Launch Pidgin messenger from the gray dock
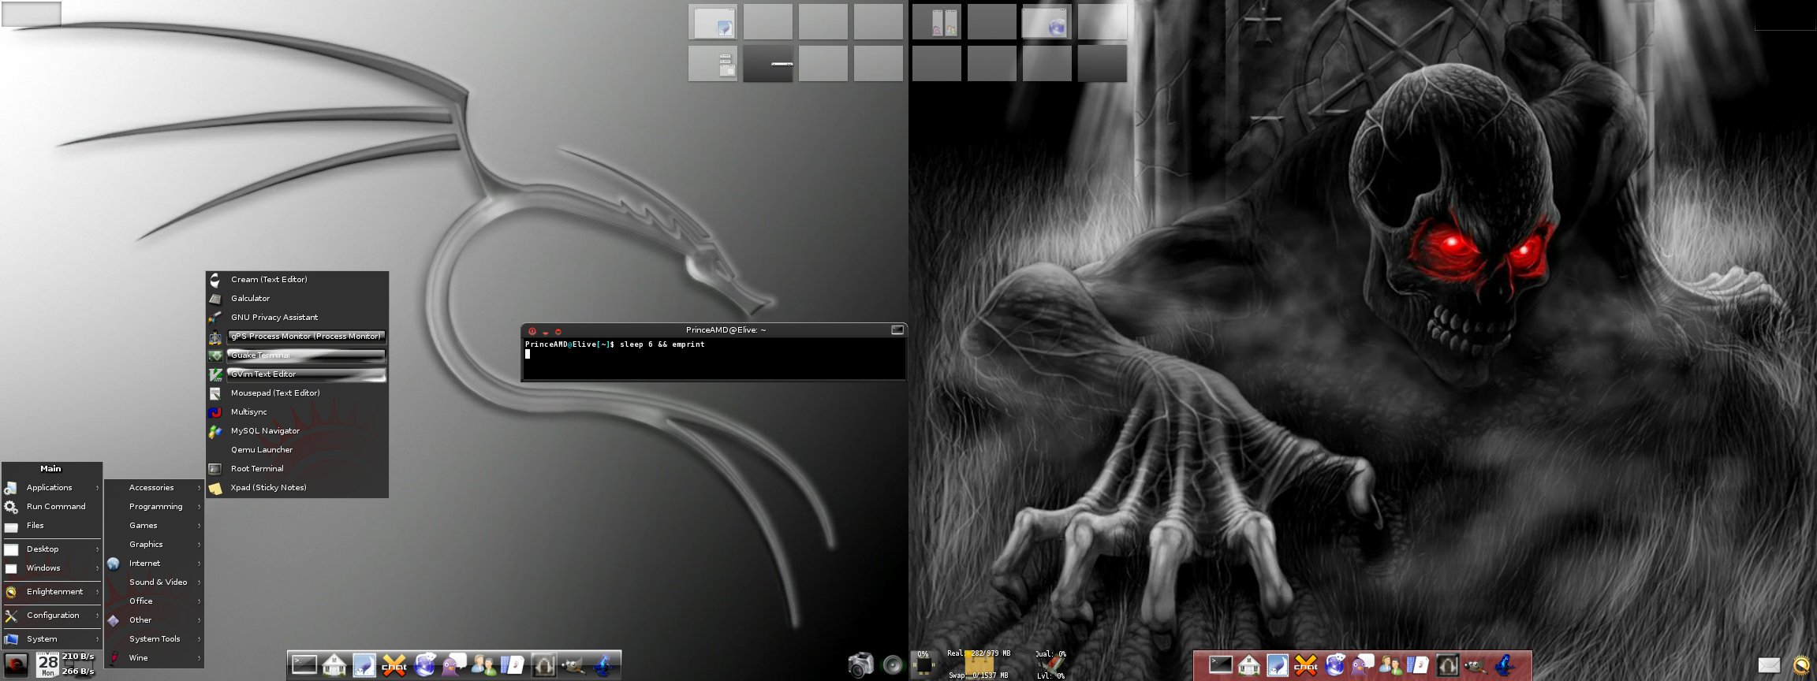 pyautogui.click(x=454, y=664)
